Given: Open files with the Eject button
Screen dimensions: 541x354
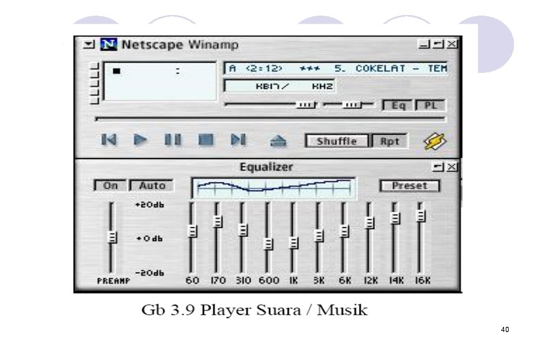Looking at the screenshot, I should [278, 141].
